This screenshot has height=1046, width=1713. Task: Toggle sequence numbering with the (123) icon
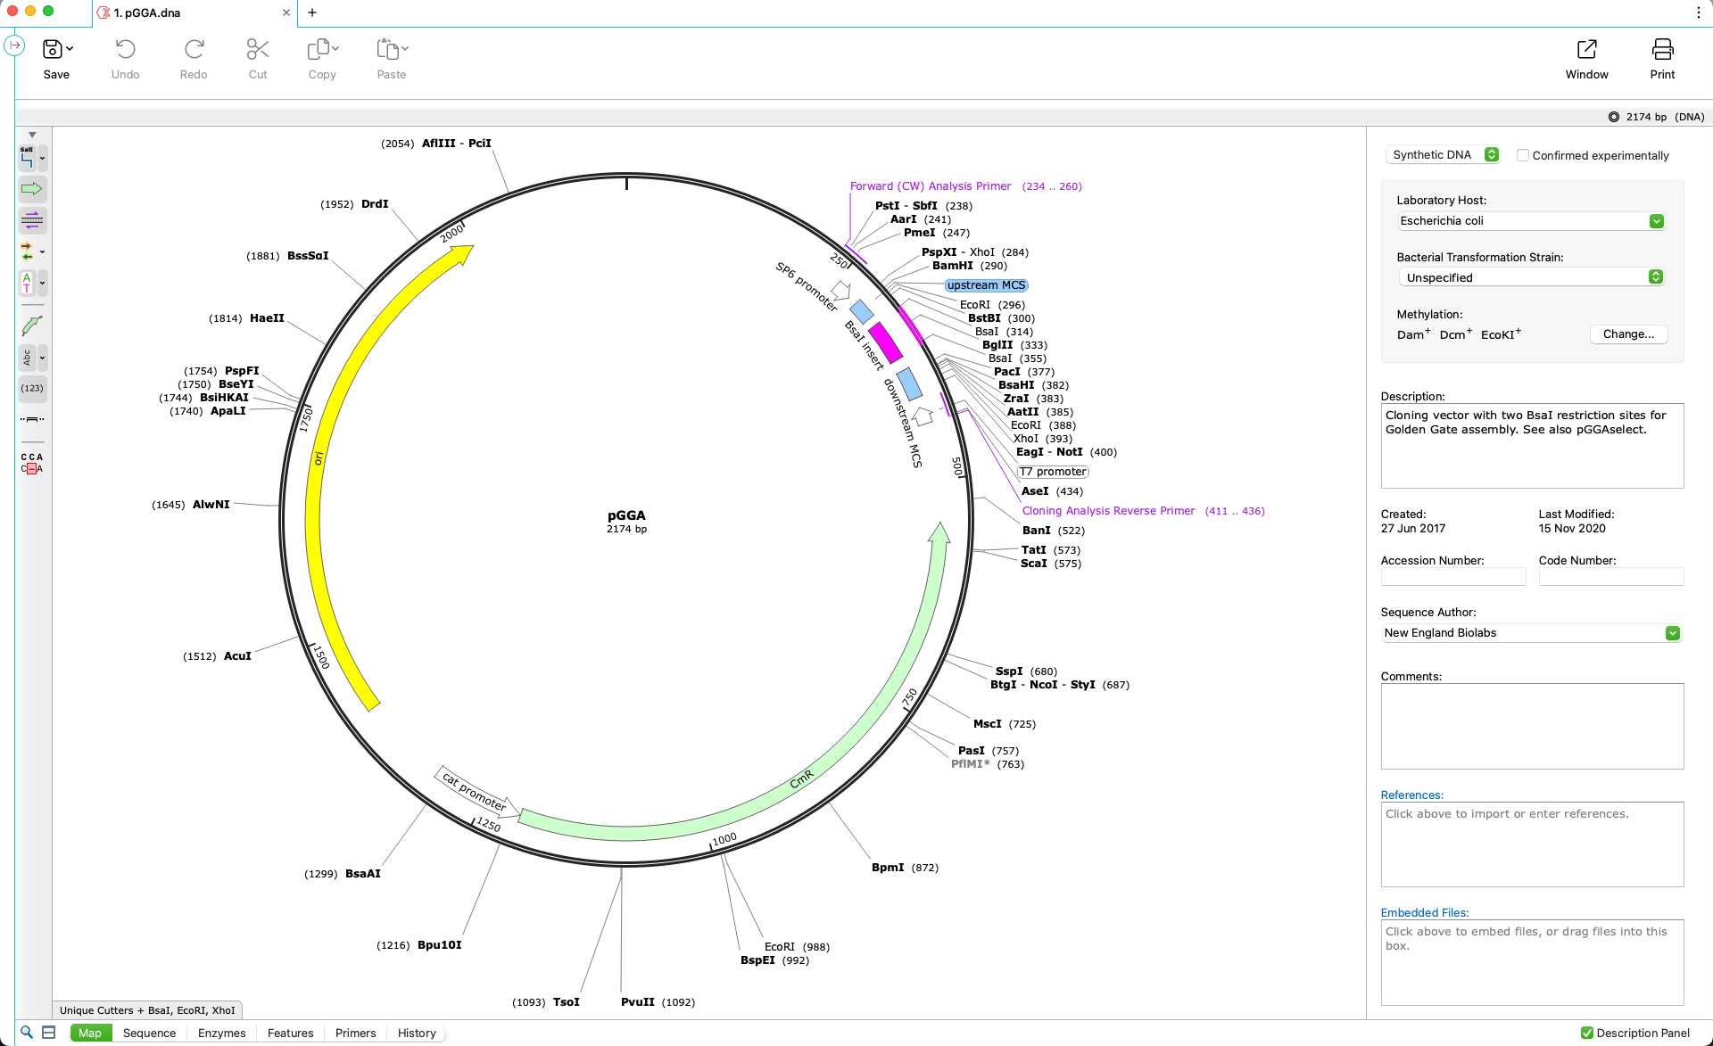click(32, 388)
